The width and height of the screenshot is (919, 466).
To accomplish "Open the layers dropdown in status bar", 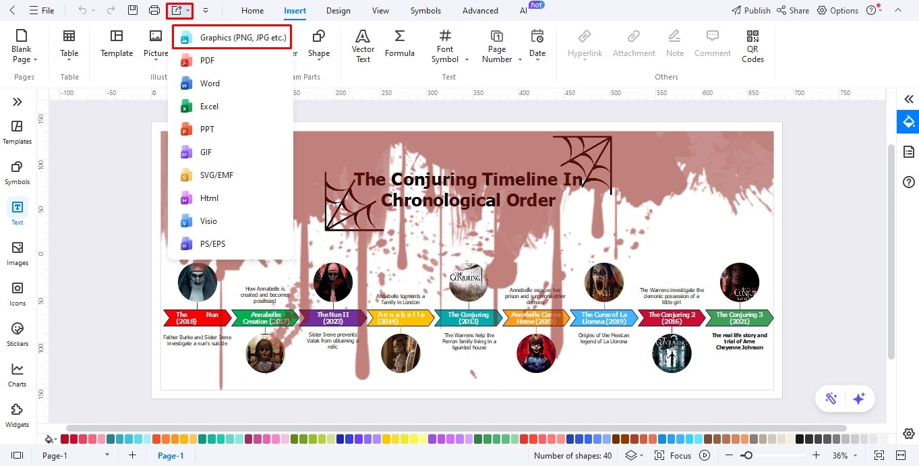I will (x=634, y=455).
